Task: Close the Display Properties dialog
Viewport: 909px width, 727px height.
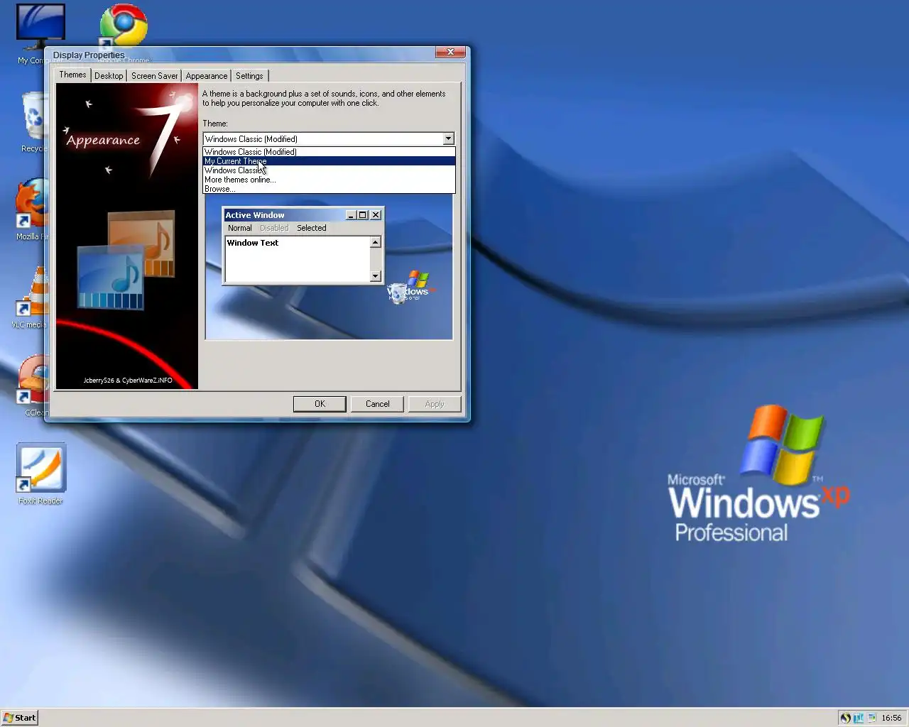Action: tap(450, 53)
